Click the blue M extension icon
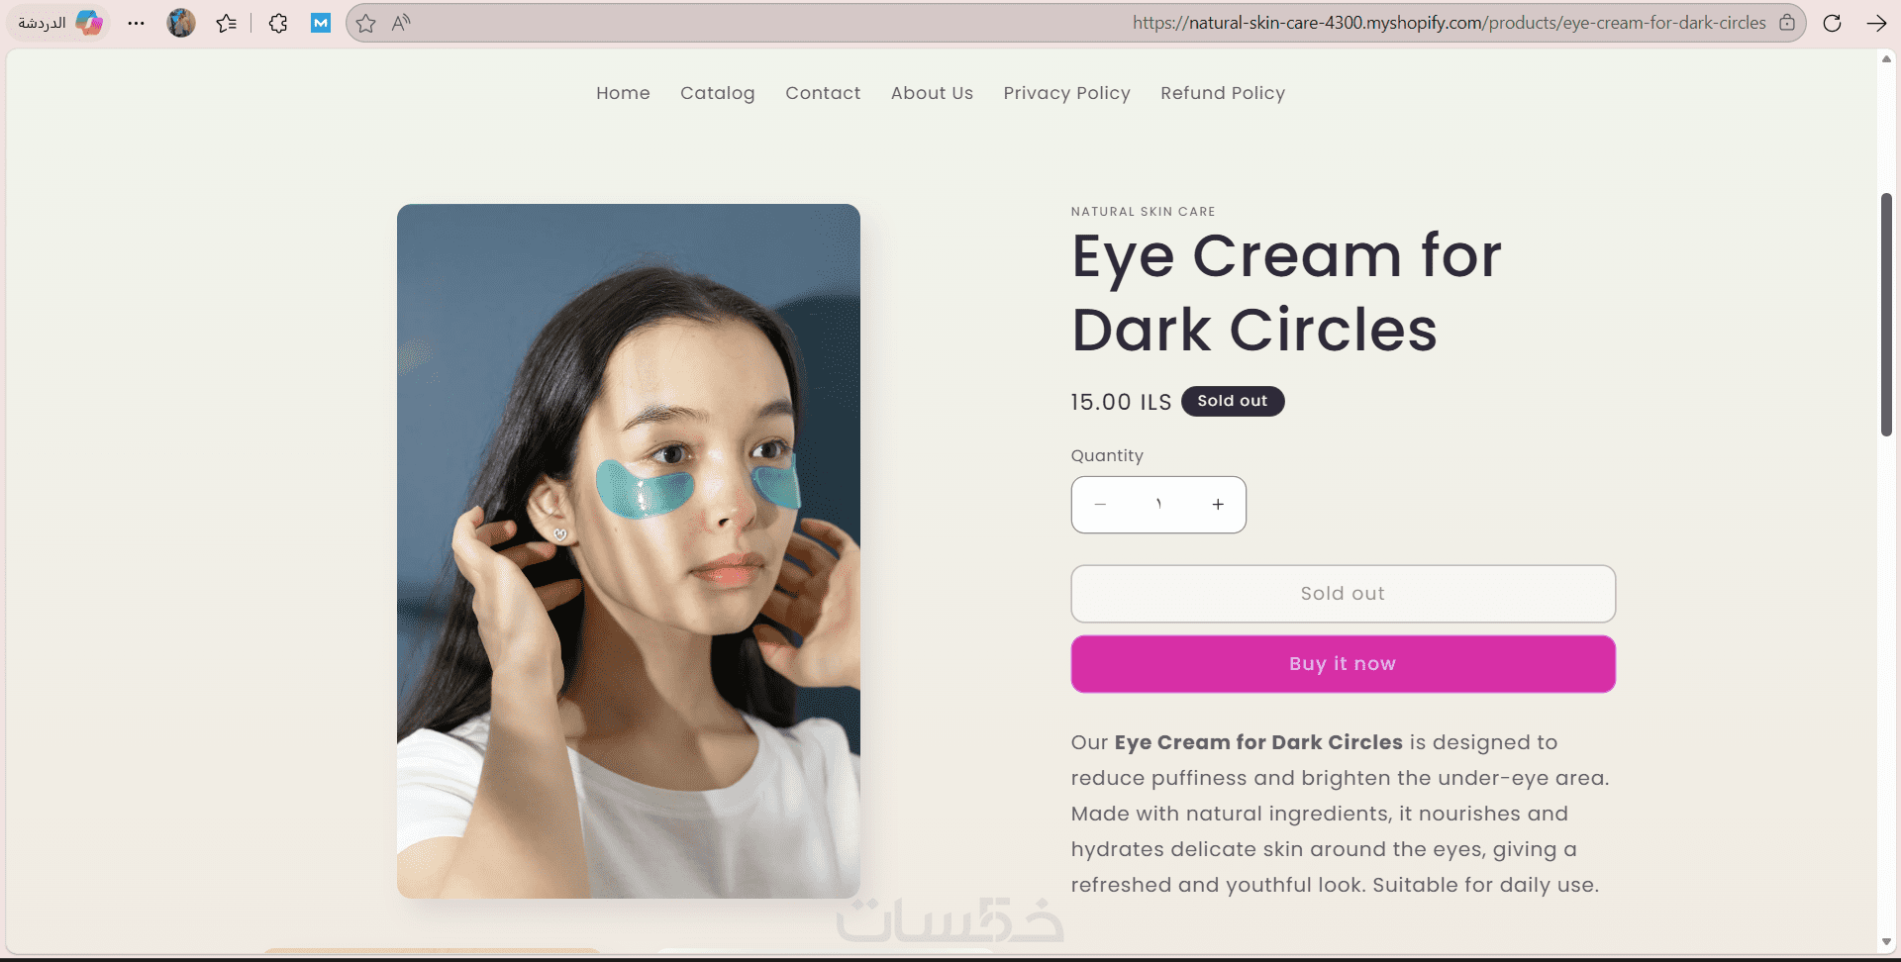This screenshot has height=962, width=1901. click(321, 23)
